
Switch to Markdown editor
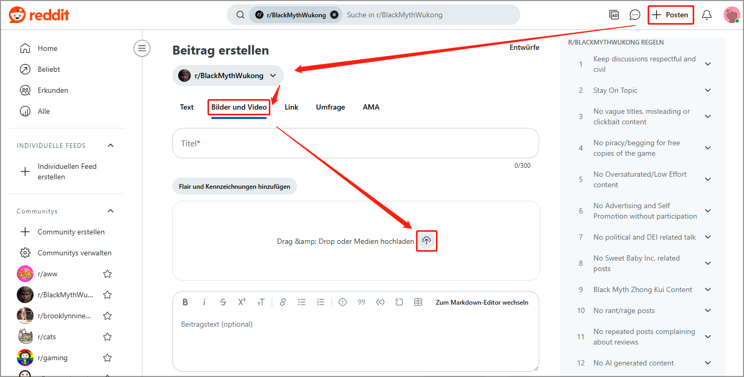coord(482,302)
